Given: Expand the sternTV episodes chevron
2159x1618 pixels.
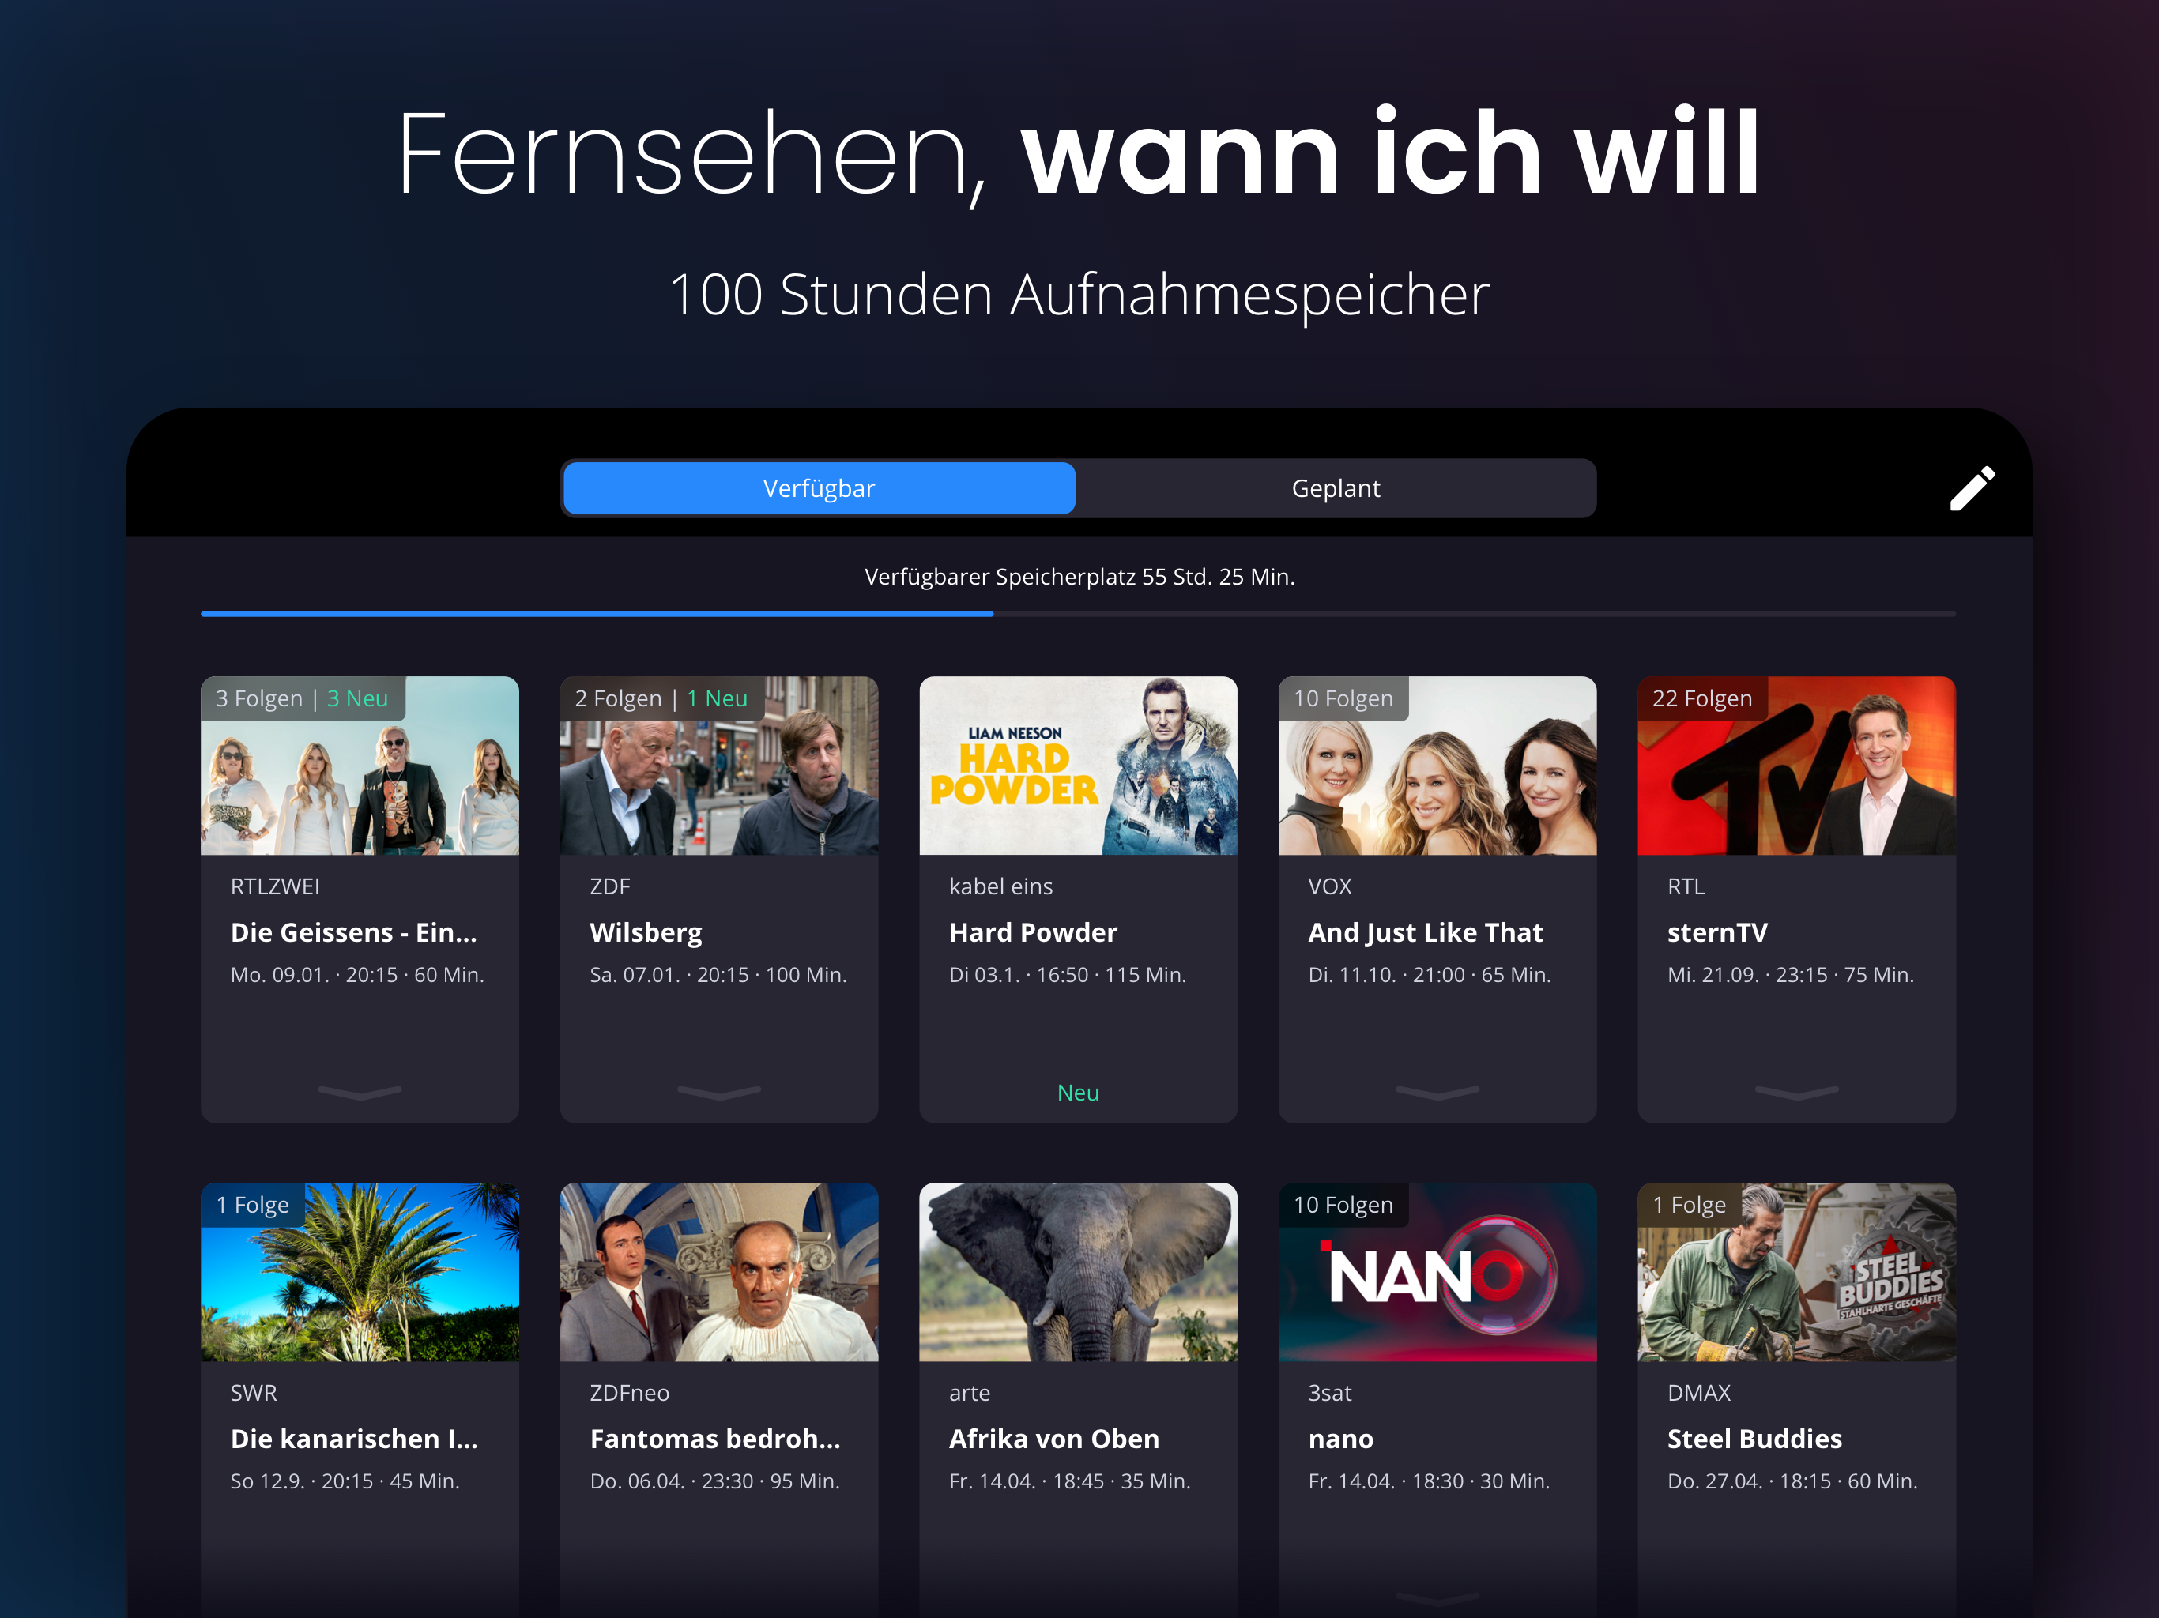Looking at the screenshot, I should (1796, 1092).
